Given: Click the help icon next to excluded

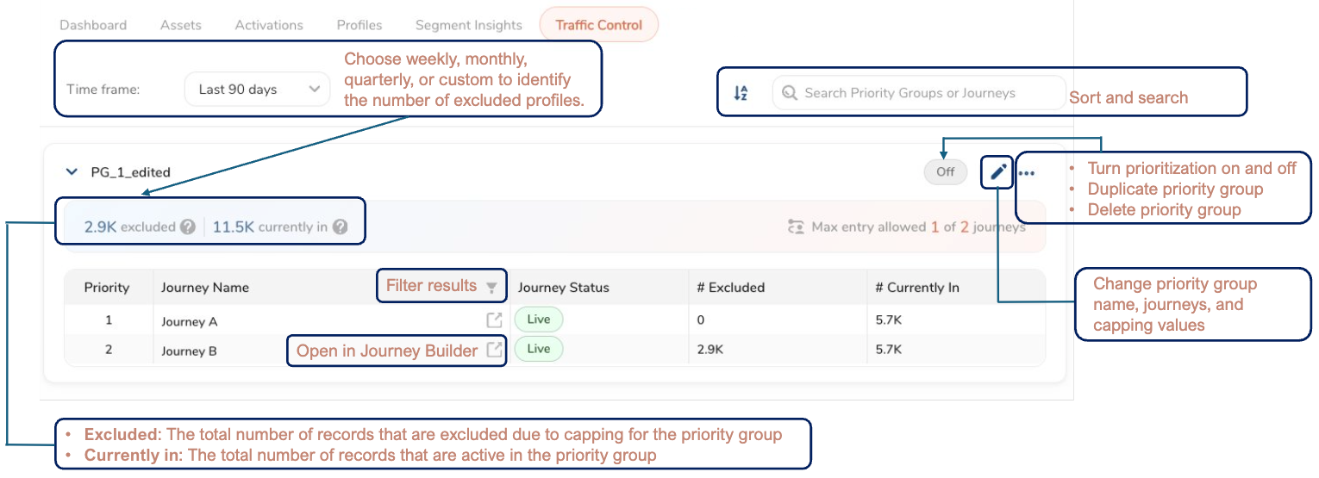Looking at the screenshot, I should click(188, 227).
